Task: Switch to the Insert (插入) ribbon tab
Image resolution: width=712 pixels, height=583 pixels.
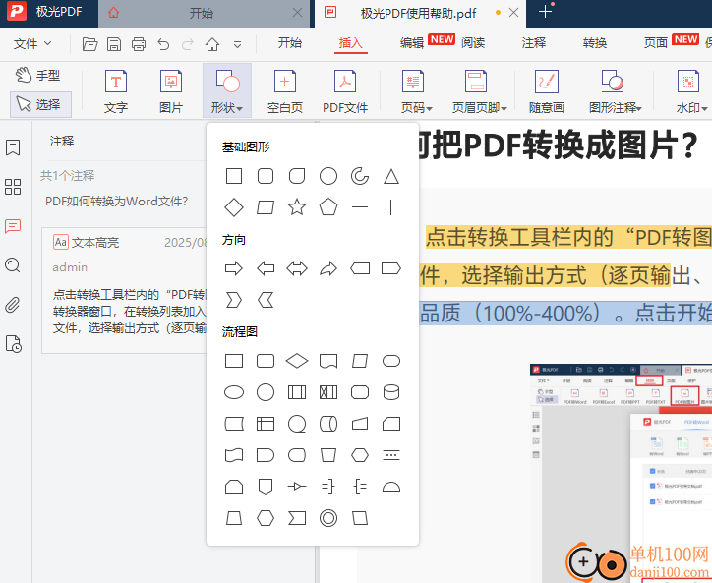Action: [350, 43]
